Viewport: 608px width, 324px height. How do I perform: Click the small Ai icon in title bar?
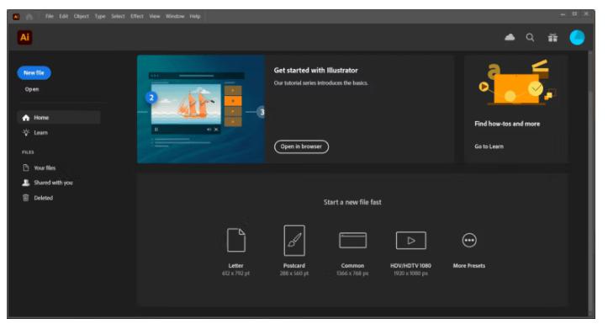click(x=16, y=16)
